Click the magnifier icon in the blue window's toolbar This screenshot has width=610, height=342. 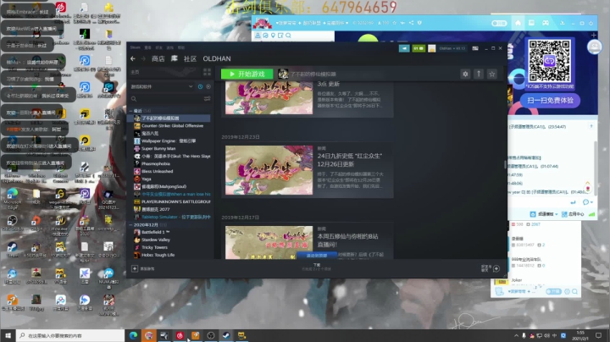[288, 36]
